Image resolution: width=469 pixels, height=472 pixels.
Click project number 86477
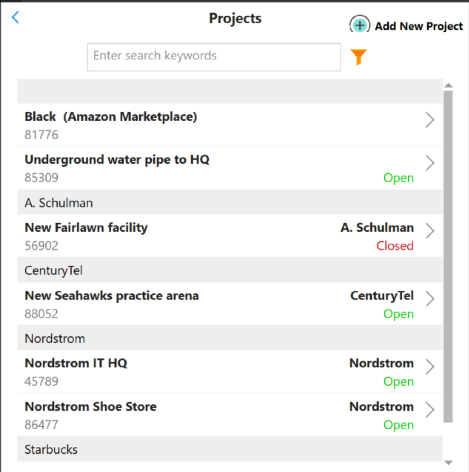(x=41, y=425)
